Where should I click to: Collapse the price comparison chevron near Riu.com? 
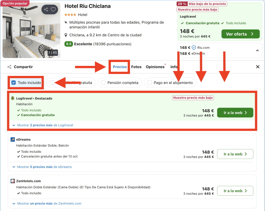coord(257,50)
